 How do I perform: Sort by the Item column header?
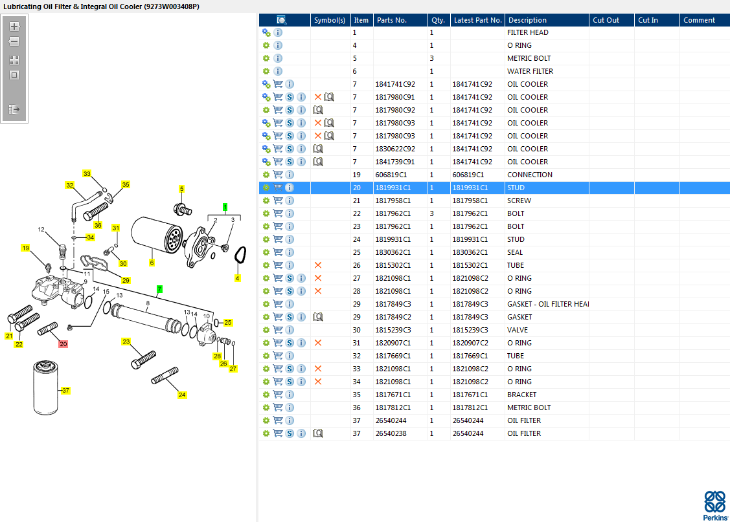(361, 20)
